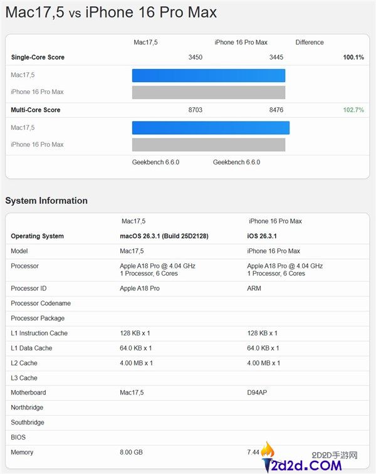Click the gray iPhone multi-core score bar

point(209,145)
